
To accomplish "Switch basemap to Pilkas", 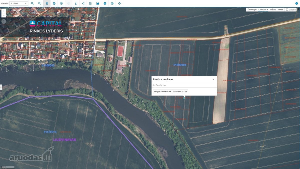I will pos(280,9).
